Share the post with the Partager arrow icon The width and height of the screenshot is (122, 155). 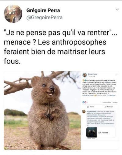106,107
